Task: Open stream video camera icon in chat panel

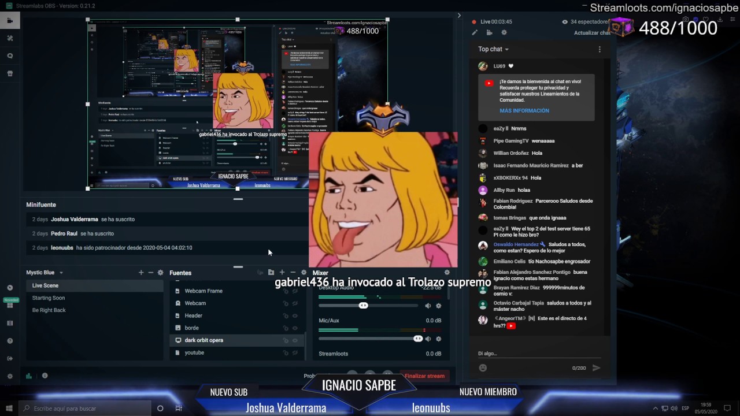Action: [489, 33]
